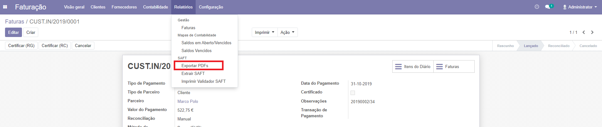Image resolution: width=602 pixels, height=127 pixels.
Task: Open Itens do Diário smart button
Action: click(x=413, y=66)
